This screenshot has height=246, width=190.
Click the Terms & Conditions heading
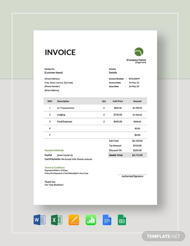55,167
